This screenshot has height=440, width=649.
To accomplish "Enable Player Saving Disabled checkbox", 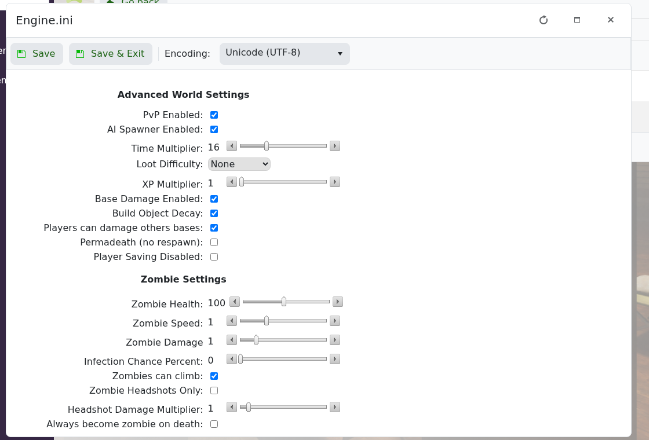I will tap(214, 257).
